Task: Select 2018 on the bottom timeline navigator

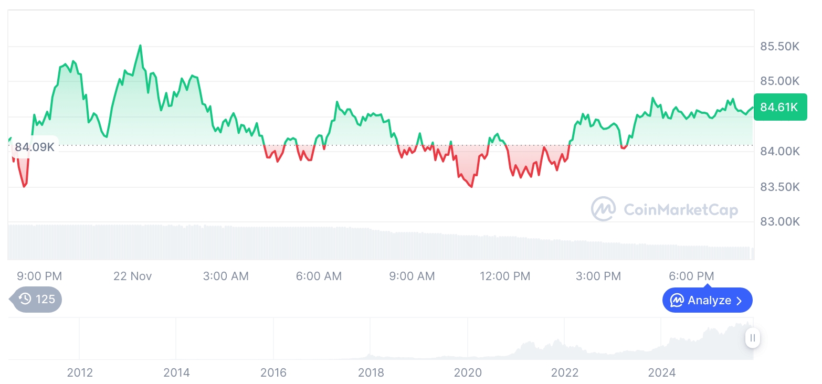Action: pyautogui.click(x=371, y=373)
